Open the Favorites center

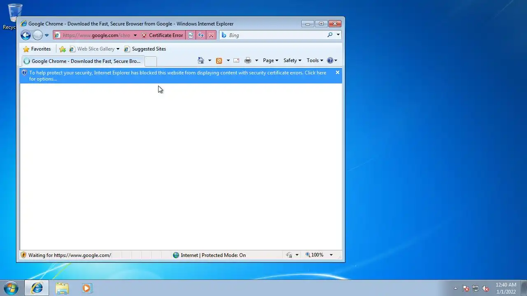click(x=37, y=49)
